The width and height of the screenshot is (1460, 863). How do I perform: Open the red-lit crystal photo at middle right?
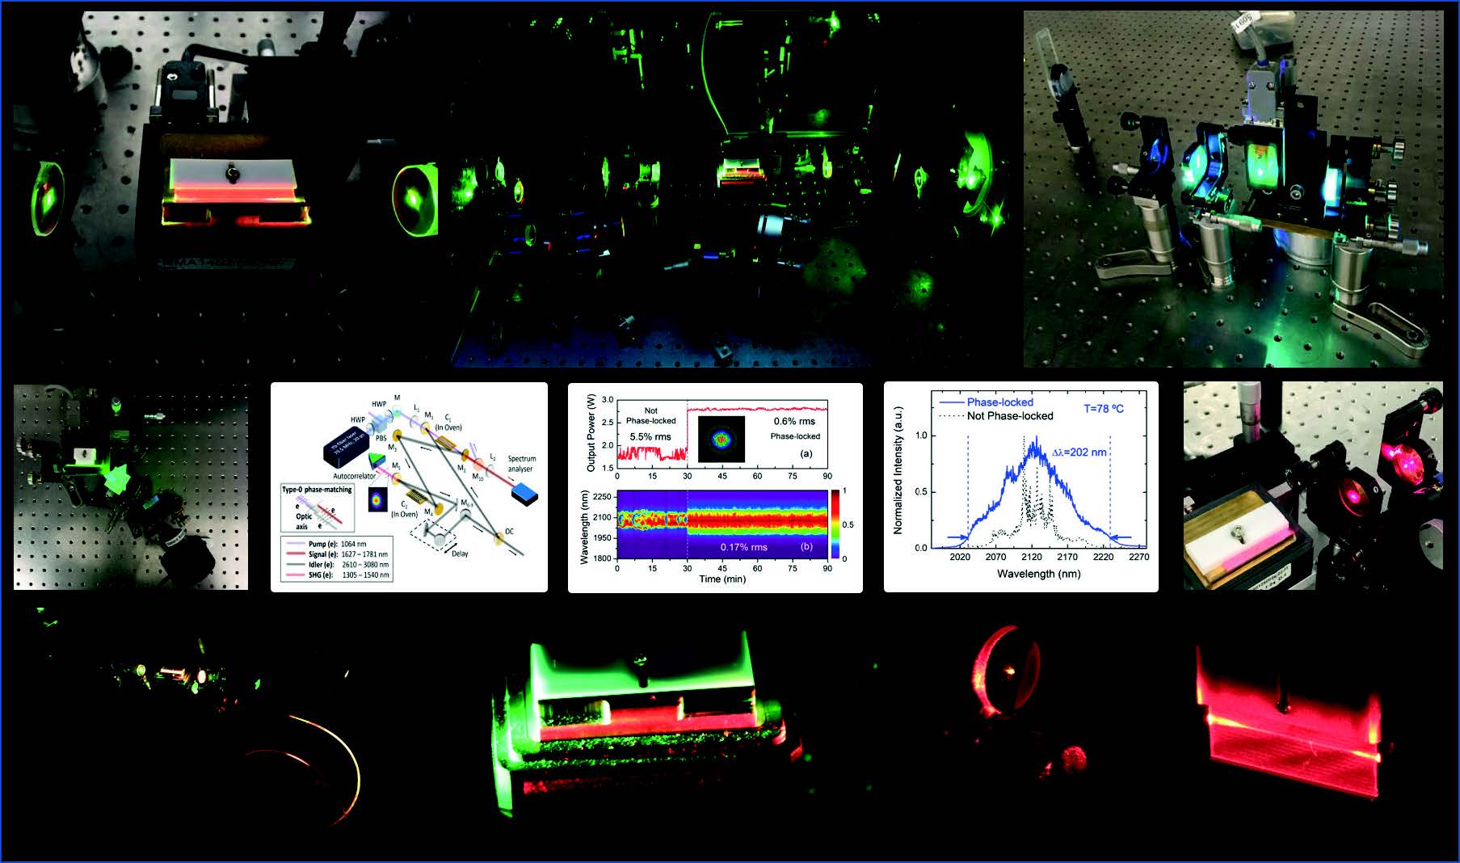[1312, 486]
